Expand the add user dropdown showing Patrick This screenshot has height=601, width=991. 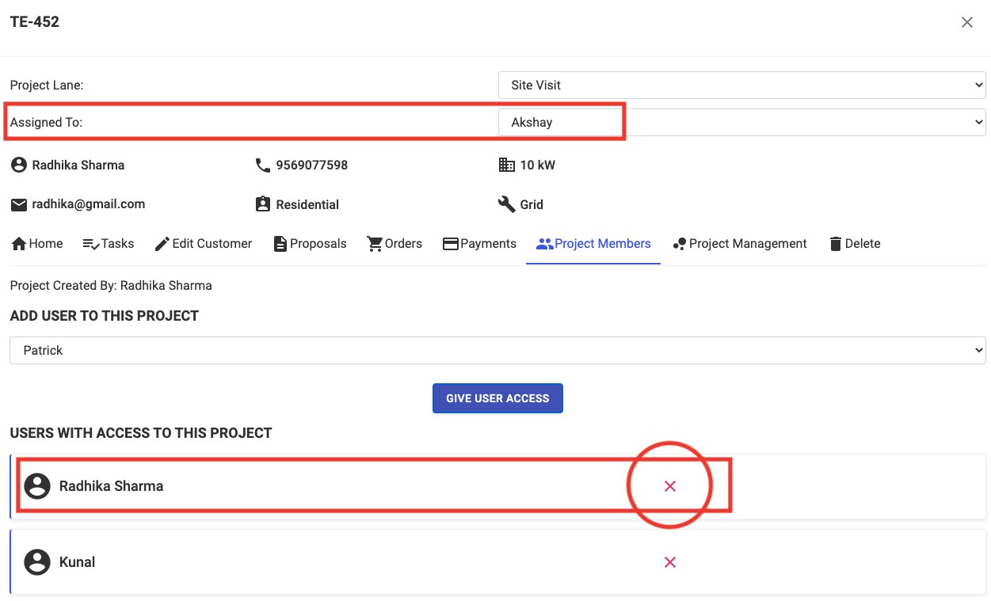click(x=497, y=351)
